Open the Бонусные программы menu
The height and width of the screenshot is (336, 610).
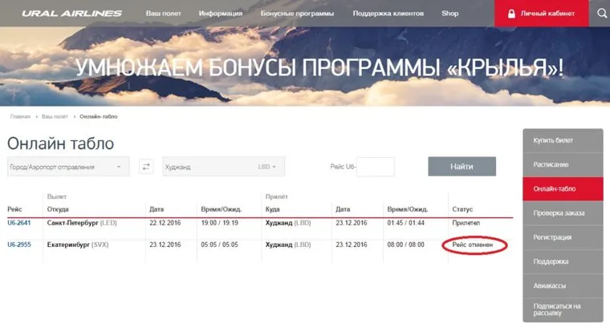297,14
